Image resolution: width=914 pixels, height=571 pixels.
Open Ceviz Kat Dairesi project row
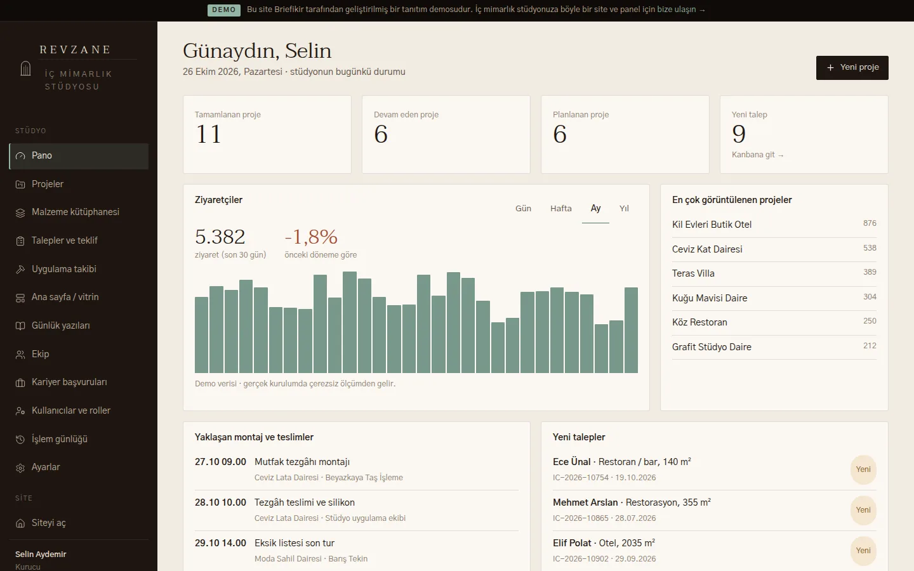774,249
